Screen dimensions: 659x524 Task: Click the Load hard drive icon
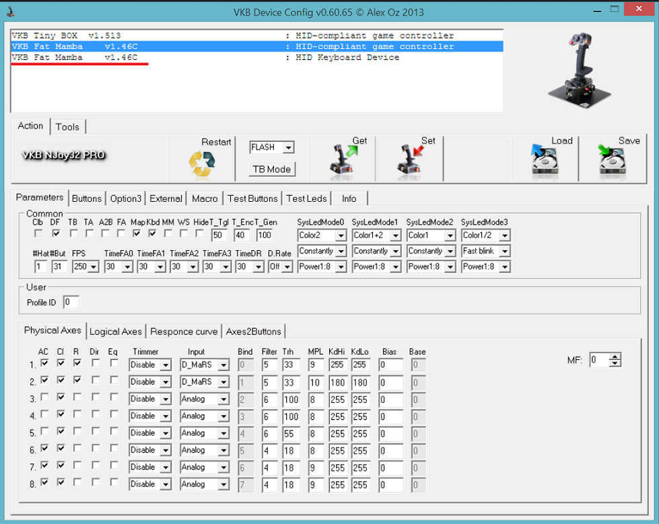tap(545, 159)
